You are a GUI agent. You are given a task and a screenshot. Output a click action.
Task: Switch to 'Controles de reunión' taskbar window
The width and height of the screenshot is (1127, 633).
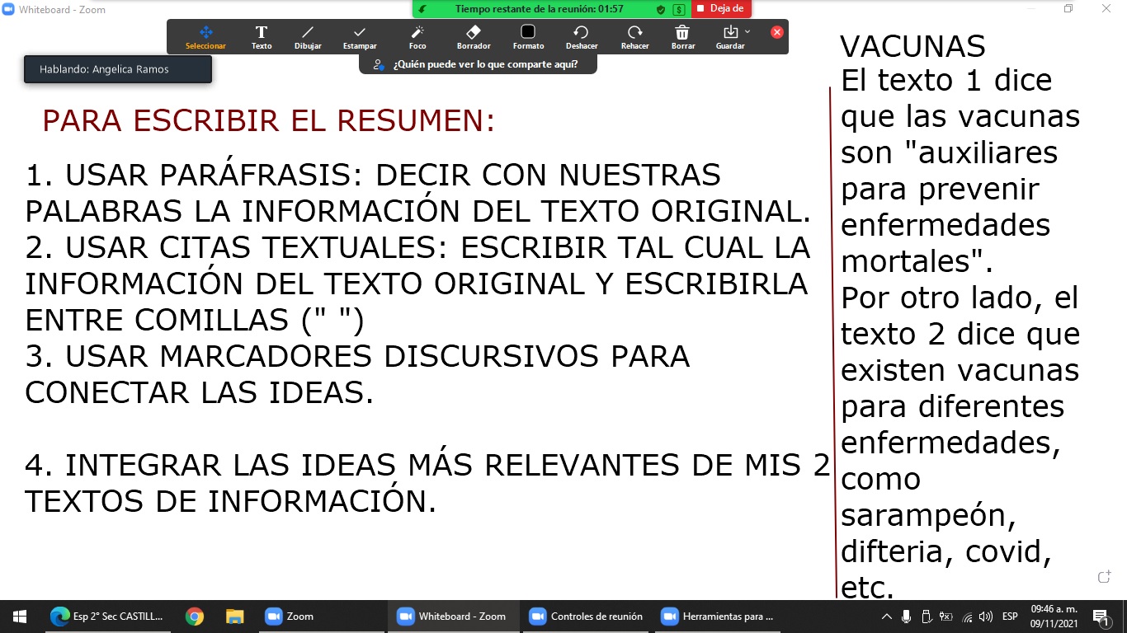587,617
